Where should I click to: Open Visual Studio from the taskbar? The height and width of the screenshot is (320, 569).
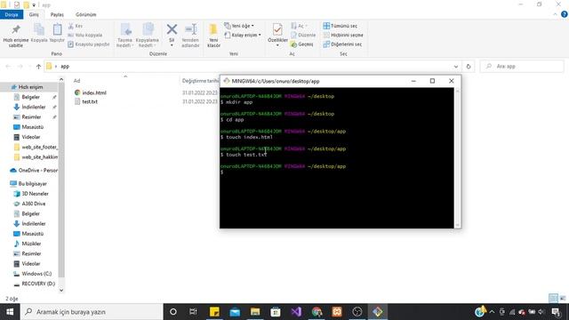coord(296,312)
